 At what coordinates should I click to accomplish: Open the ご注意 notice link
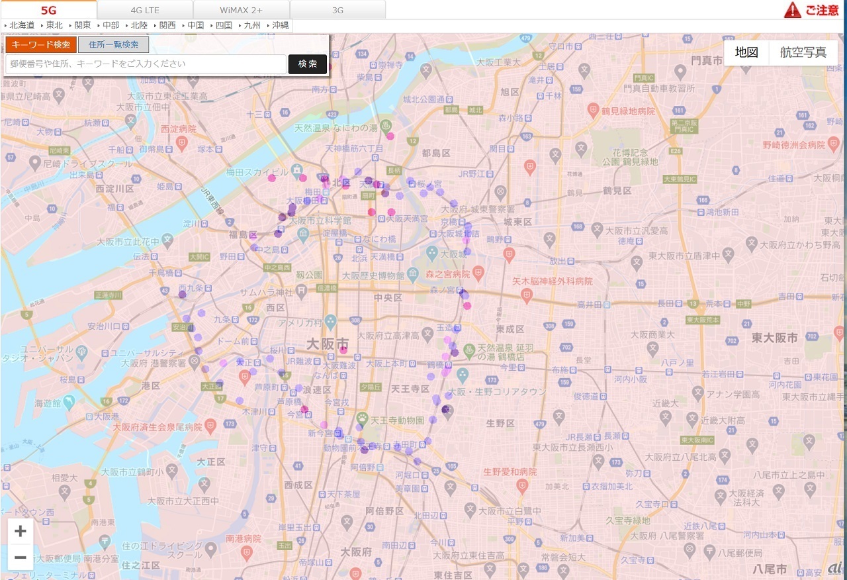point(822,10)
